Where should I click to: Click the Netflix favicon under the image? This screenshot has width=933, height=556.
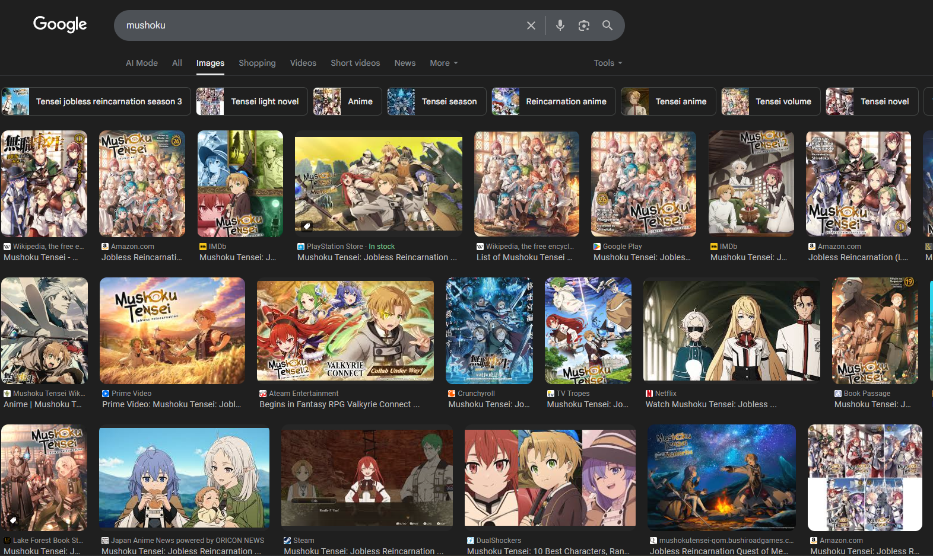[649, 394]
